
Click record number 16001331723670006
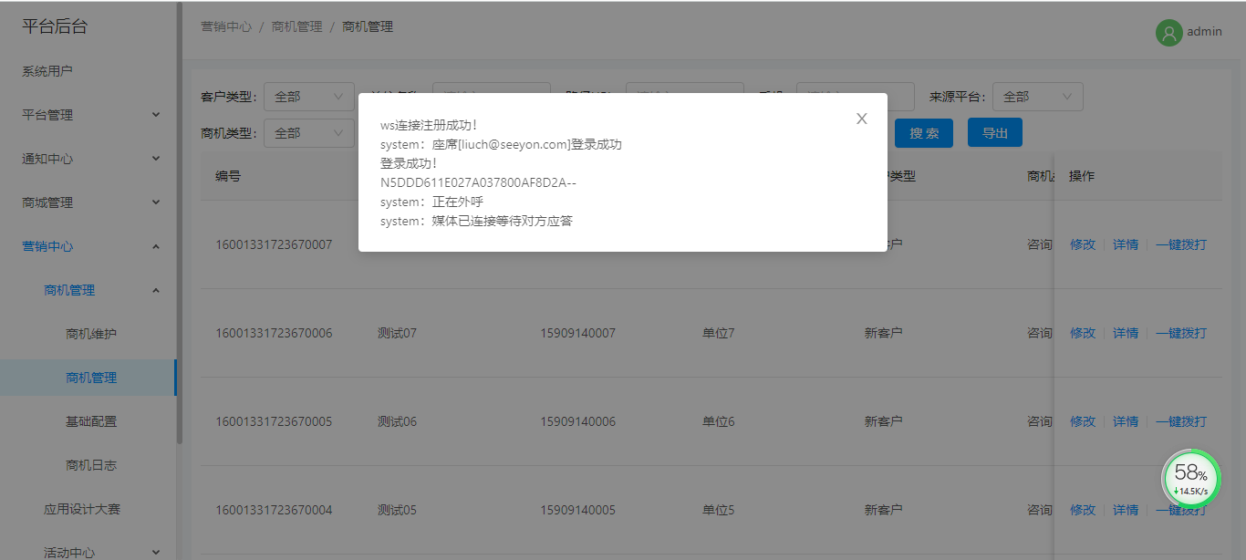(274, 333)
